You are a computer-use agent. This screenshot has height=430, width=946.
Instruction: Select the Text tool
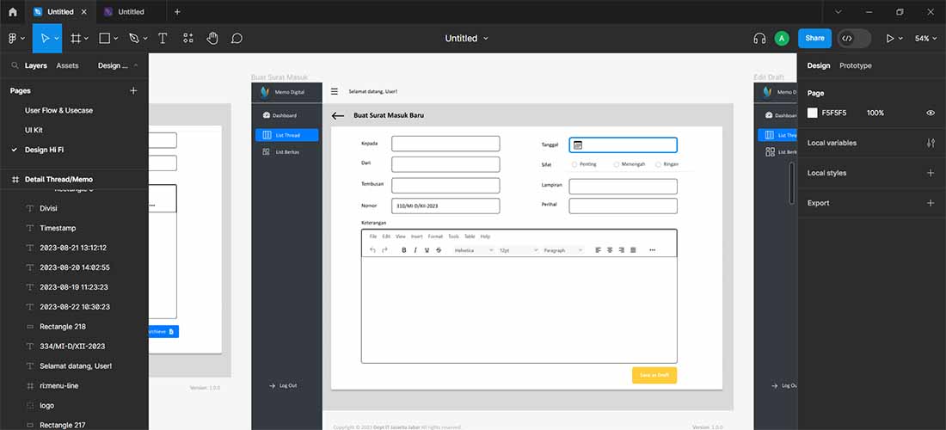pos(163,38)
